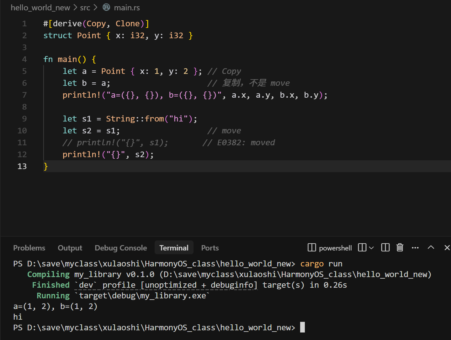Click 'let s1 = String::from("hi");'

130,119
